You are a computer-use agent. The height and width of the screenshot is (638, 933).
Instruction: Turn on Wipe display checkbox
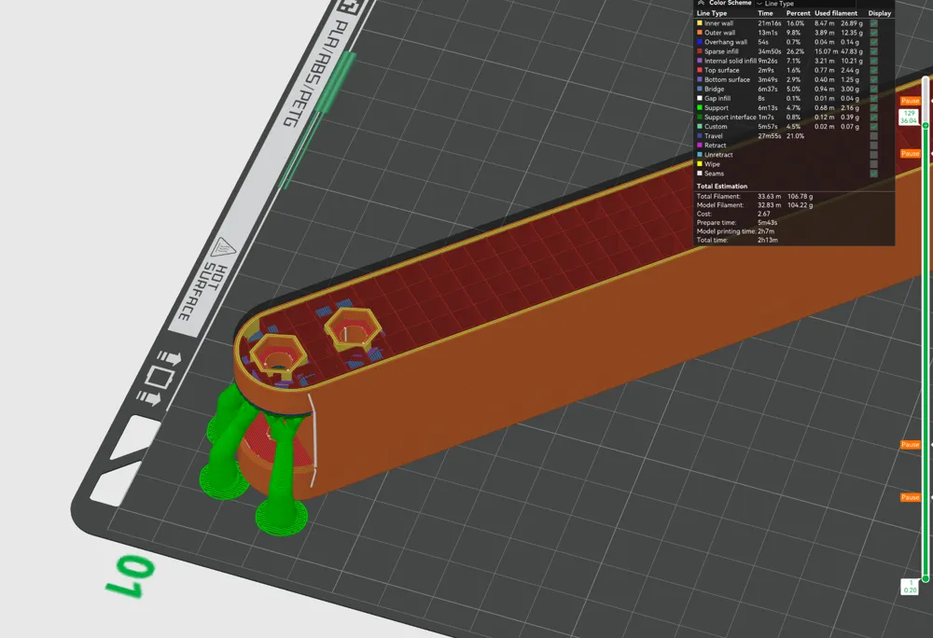[x=873, y=164]
